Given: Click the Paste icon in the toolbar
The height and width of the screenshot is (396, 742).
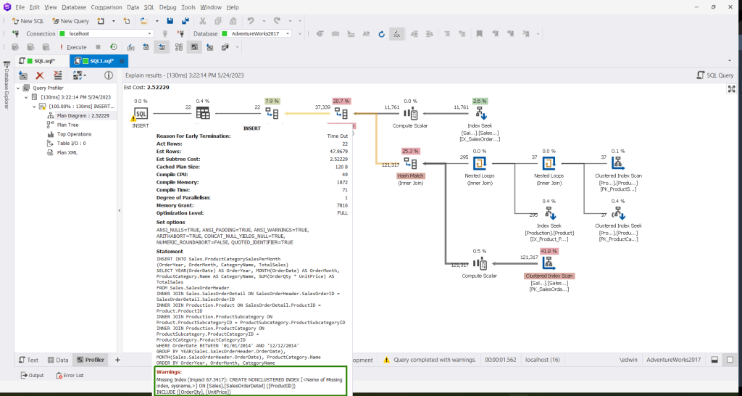Looking at the screenshot, I should (233, 21).
